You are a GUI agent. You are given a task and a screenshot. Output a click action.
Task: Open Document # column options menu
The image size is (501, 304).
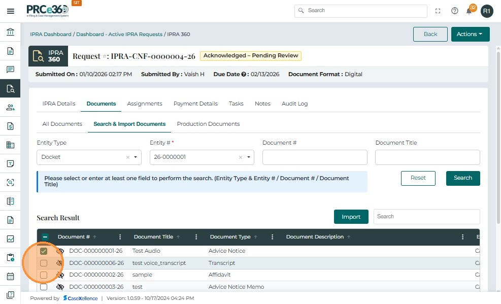(x=120, y=237)
